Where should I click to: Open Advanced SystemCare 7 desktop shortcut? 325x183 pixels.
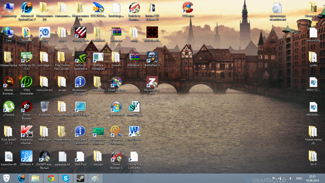point(27,8)
